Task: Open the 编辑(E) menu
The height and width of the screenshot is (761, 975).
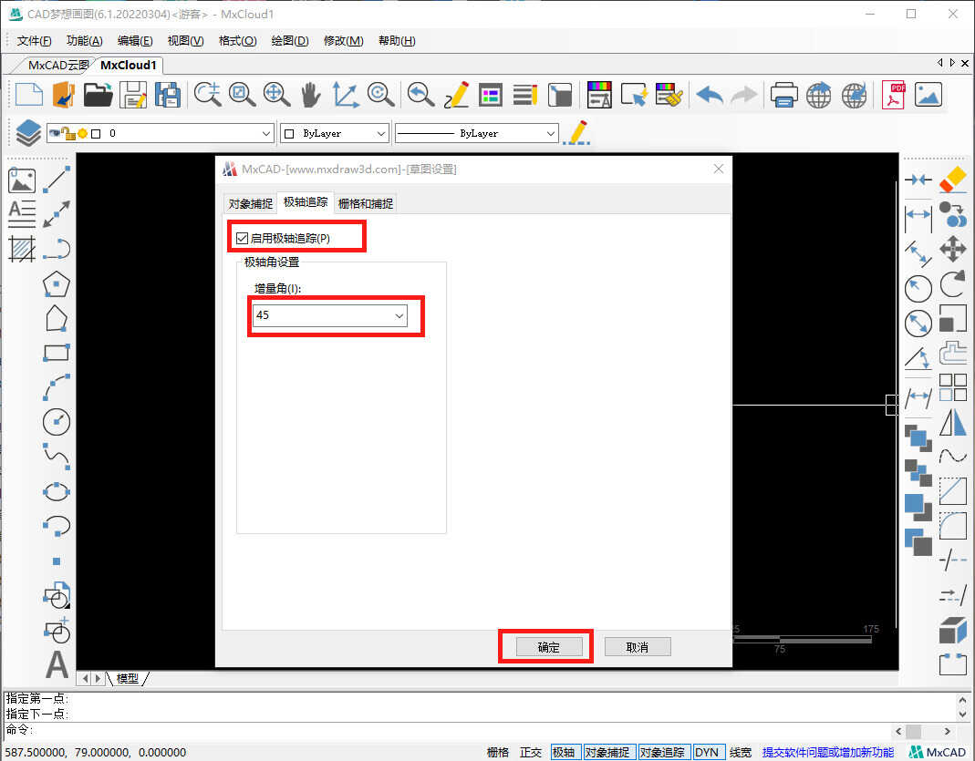Action: coord(135,41)
